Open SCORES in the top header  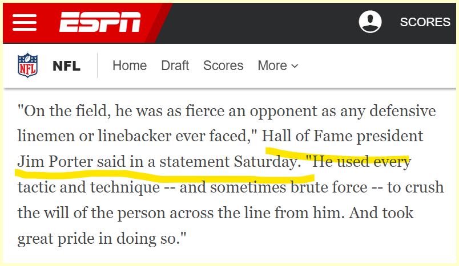tap(425, 22)
